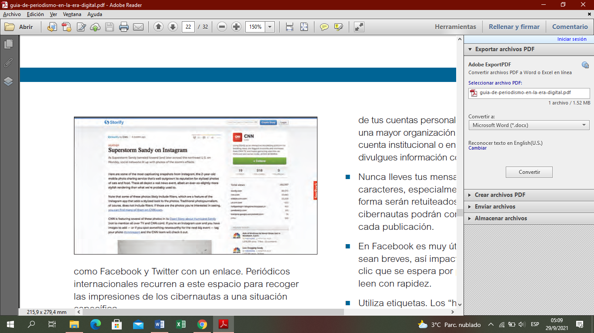Screen dimensions: 594x333
Task: Open the Comentario pane
Action: pos(570,27)
